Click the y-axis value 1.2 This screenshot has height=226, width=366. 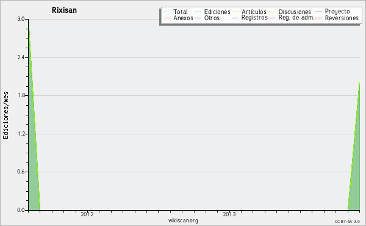tap(21, 134)
